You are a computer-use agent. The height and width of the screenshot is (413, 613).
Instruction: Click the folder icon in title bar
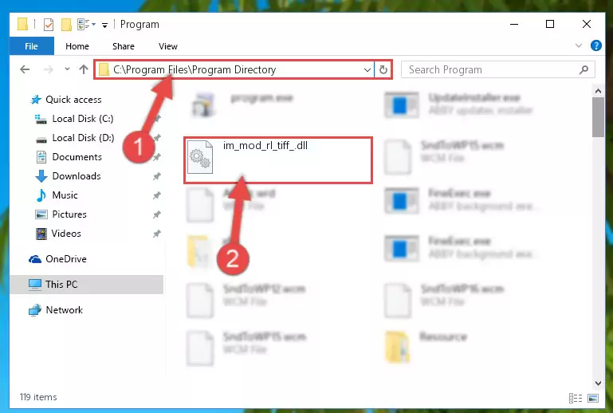tap(22, 24)
